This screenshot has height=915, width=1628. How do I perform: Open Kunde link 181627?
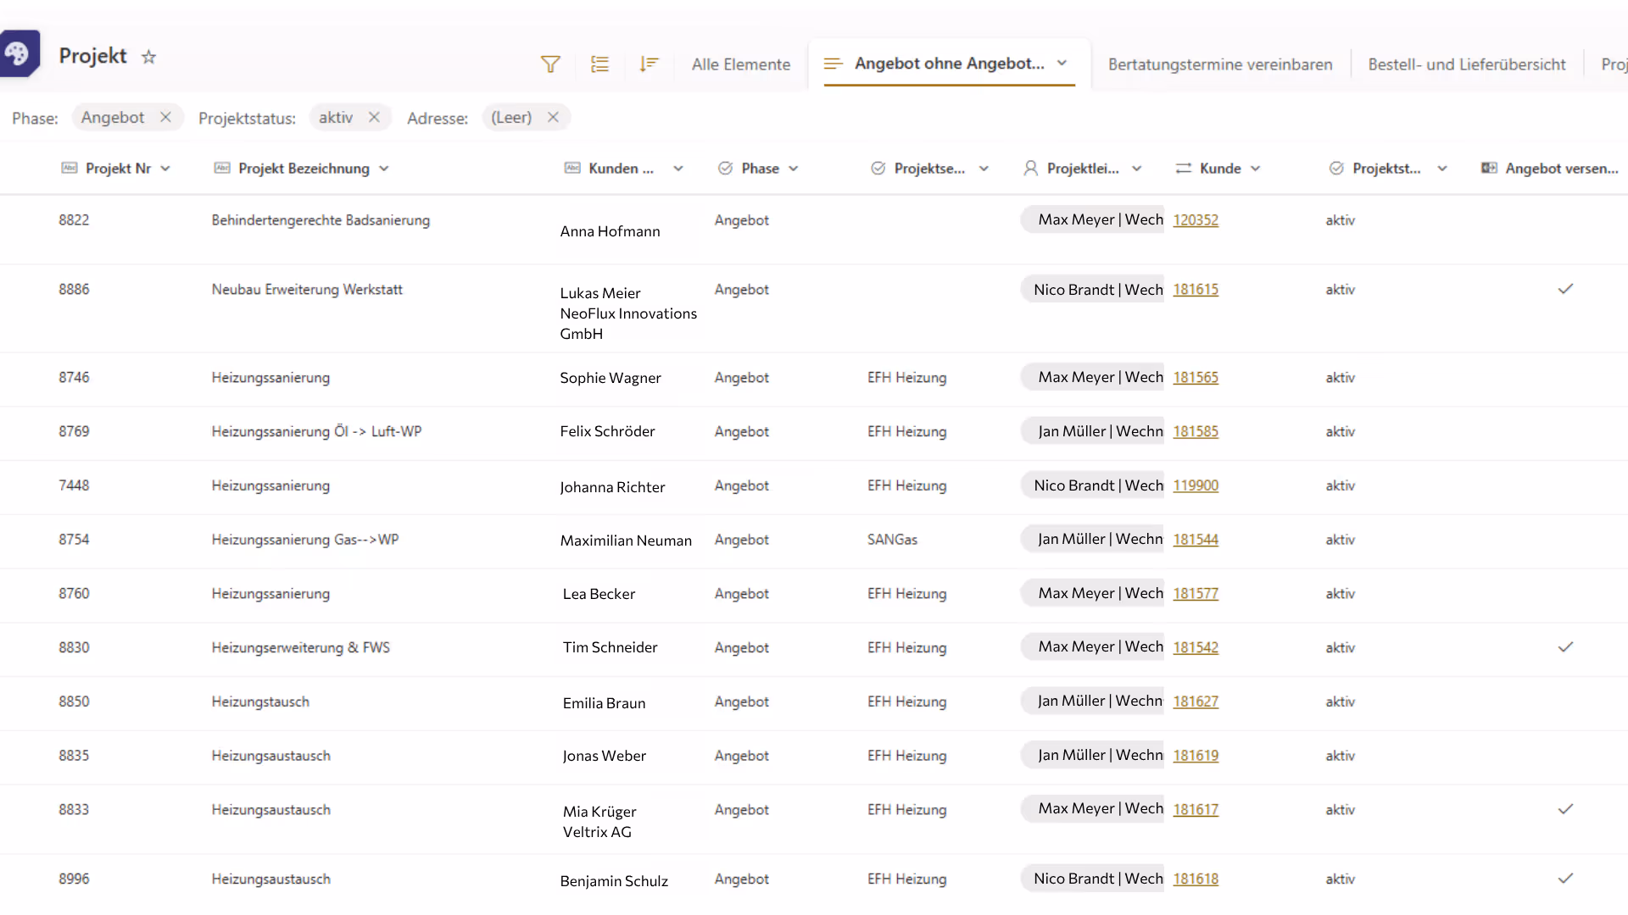[1196, 701]
